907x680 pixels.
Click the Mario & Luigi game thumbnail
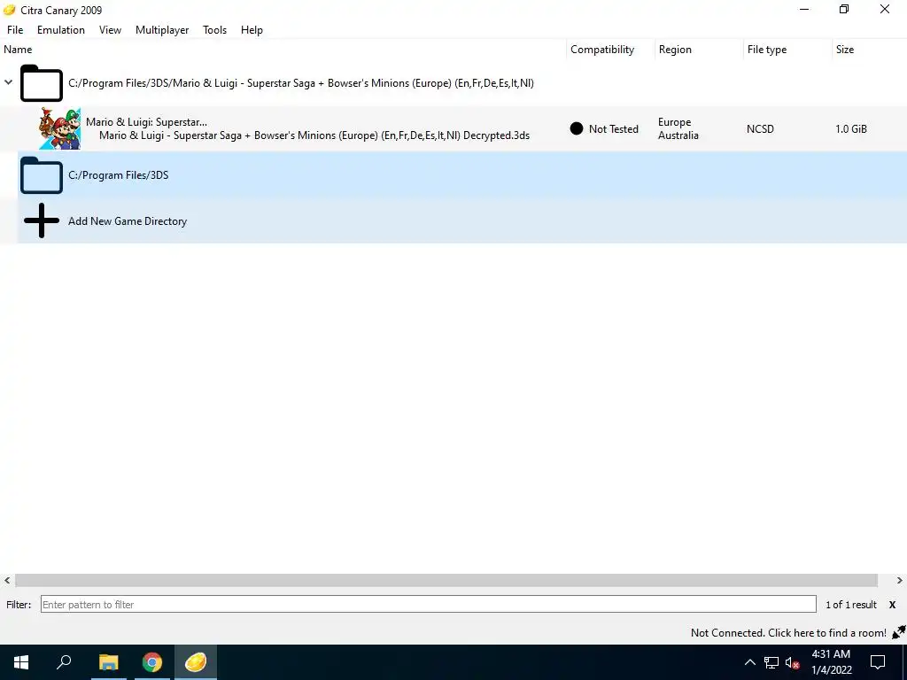click(x=59, y=128)
